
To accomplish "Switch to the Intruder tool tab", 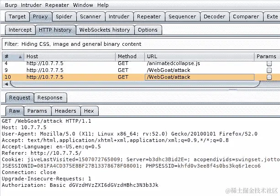I will (x=119, y=16).
